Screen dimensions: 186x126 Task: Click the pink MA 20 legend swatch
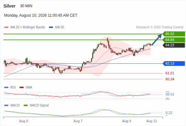(x=6, y=27)
